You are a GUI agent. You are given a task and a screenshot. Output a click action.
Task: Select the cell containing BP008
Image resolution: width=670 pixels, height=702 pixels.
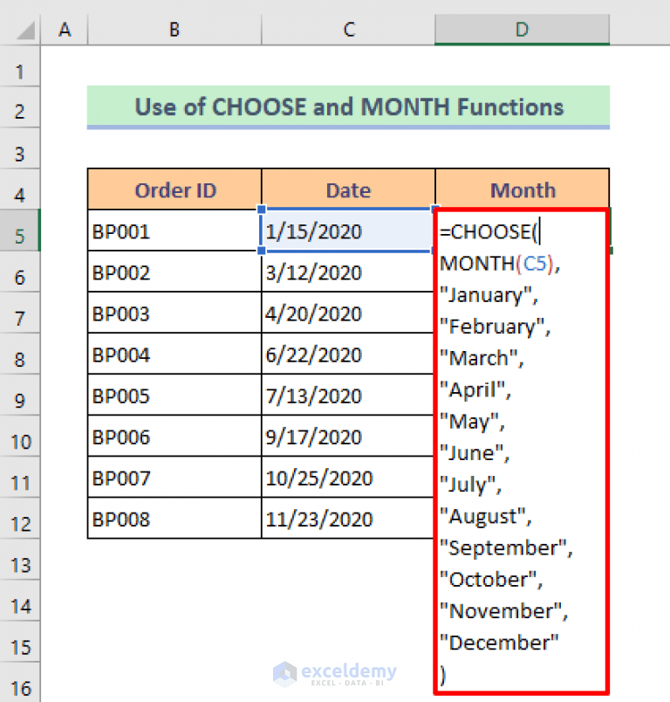[174, 519]
